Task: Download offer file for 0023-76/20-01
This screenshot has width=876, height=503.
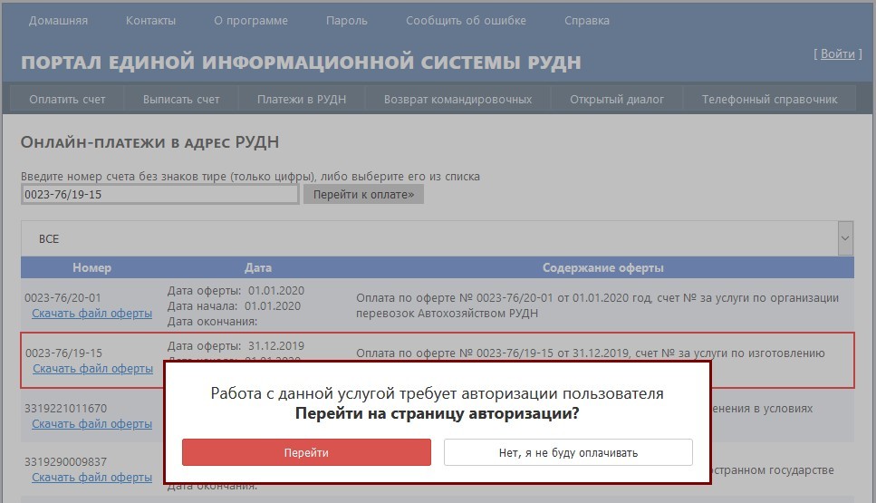Action: pos(91,314)
